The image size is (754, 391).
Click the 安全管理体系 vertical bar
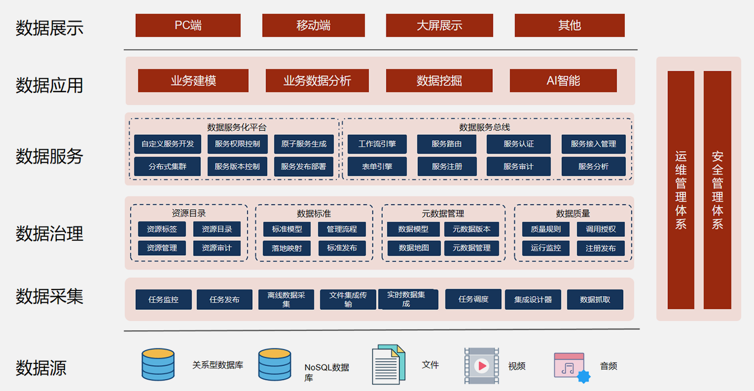[x=717, y=190]
